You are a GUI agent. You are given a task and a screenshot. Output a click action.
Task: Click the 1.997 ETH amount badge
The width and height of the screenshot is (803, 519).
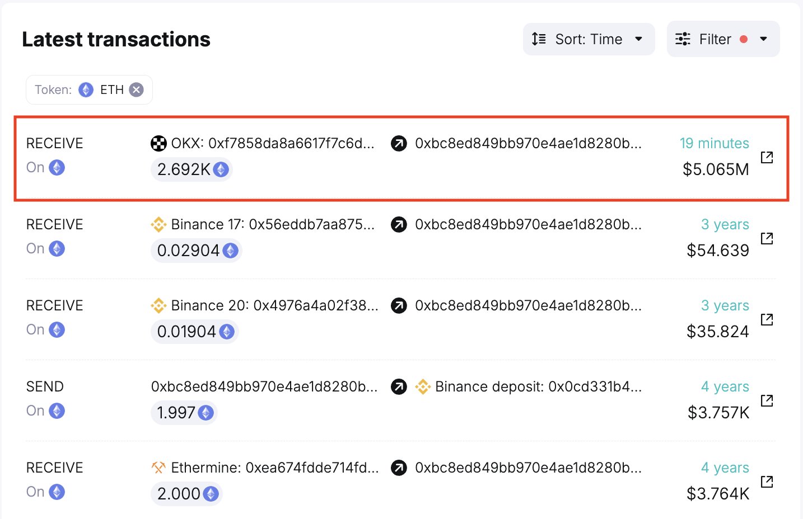tap(184, 413)
